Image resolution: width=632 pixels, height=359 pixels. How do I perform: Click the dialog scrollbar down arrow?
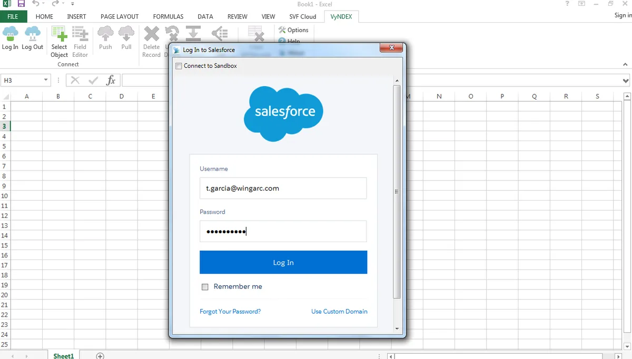(397, 328)
